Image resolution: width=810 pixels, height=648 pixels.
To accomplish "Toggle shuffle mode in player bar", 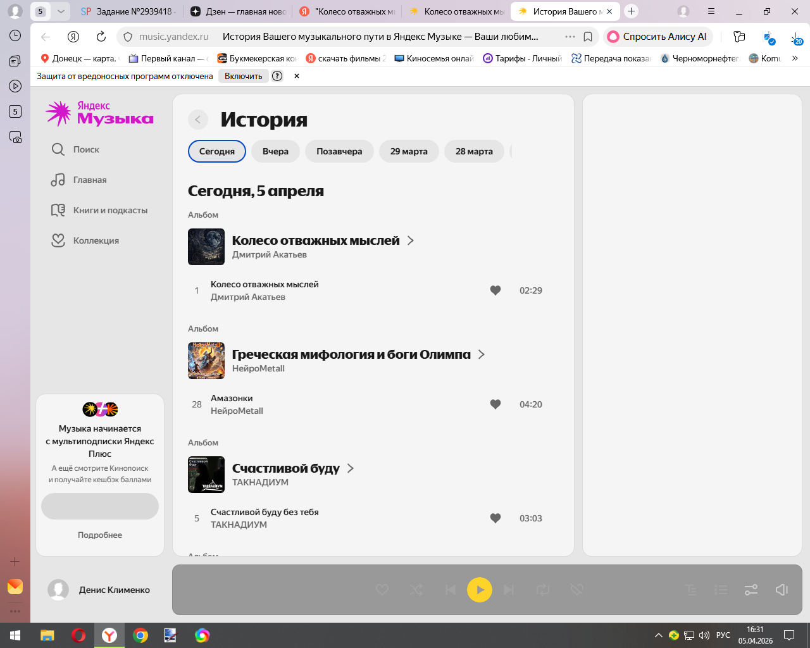I will point(416,590).
